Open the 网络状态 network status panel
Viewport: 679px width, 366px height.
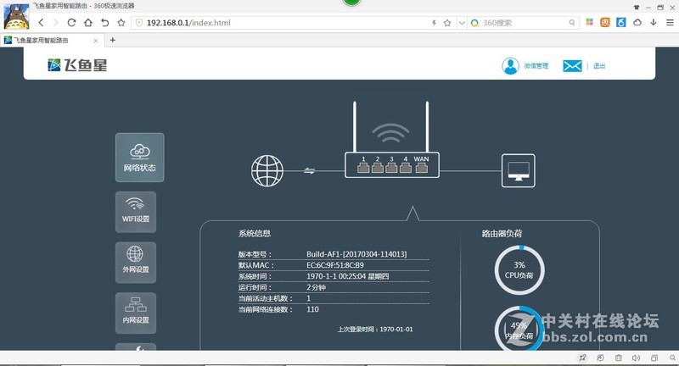[x=139, y=158]
